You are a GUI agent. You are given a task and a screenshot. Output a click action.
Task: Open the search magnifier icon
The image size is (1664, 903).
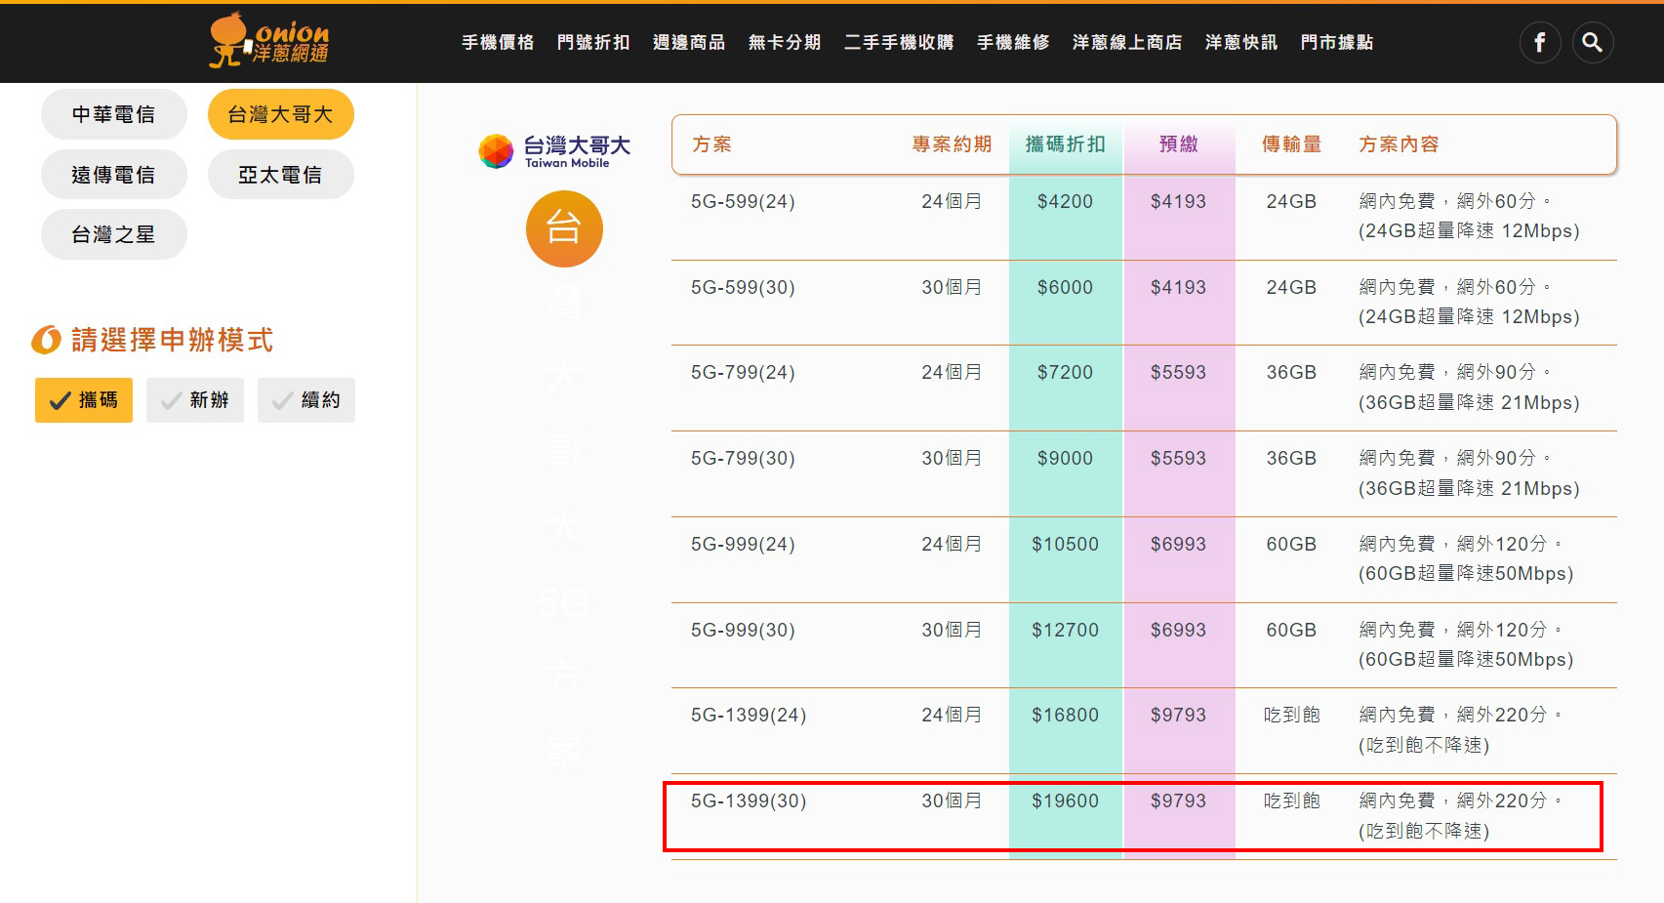pos(1593,43)
